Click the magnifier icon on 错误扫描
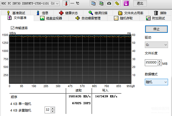The width and height of the screenshot is (172, 116). coord(91,13)
